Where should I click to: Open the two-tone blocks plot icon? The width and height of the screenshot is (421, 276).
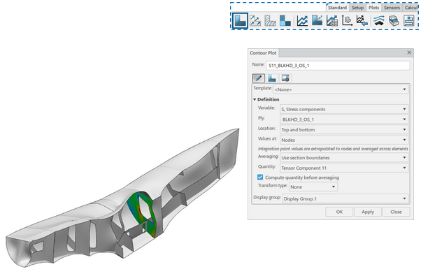tap(285, 21)
